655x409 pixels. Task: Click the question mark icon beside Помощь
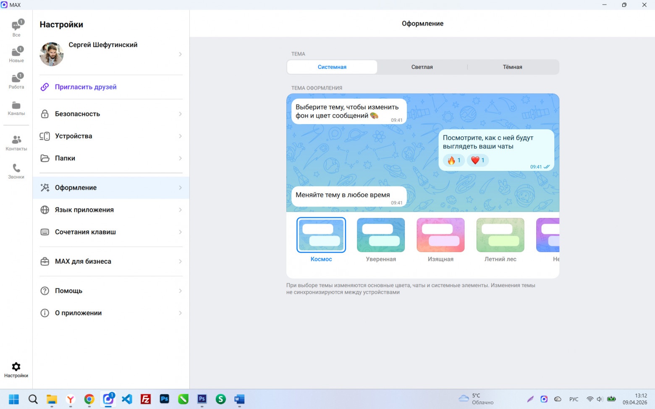[x=45, y=291]
